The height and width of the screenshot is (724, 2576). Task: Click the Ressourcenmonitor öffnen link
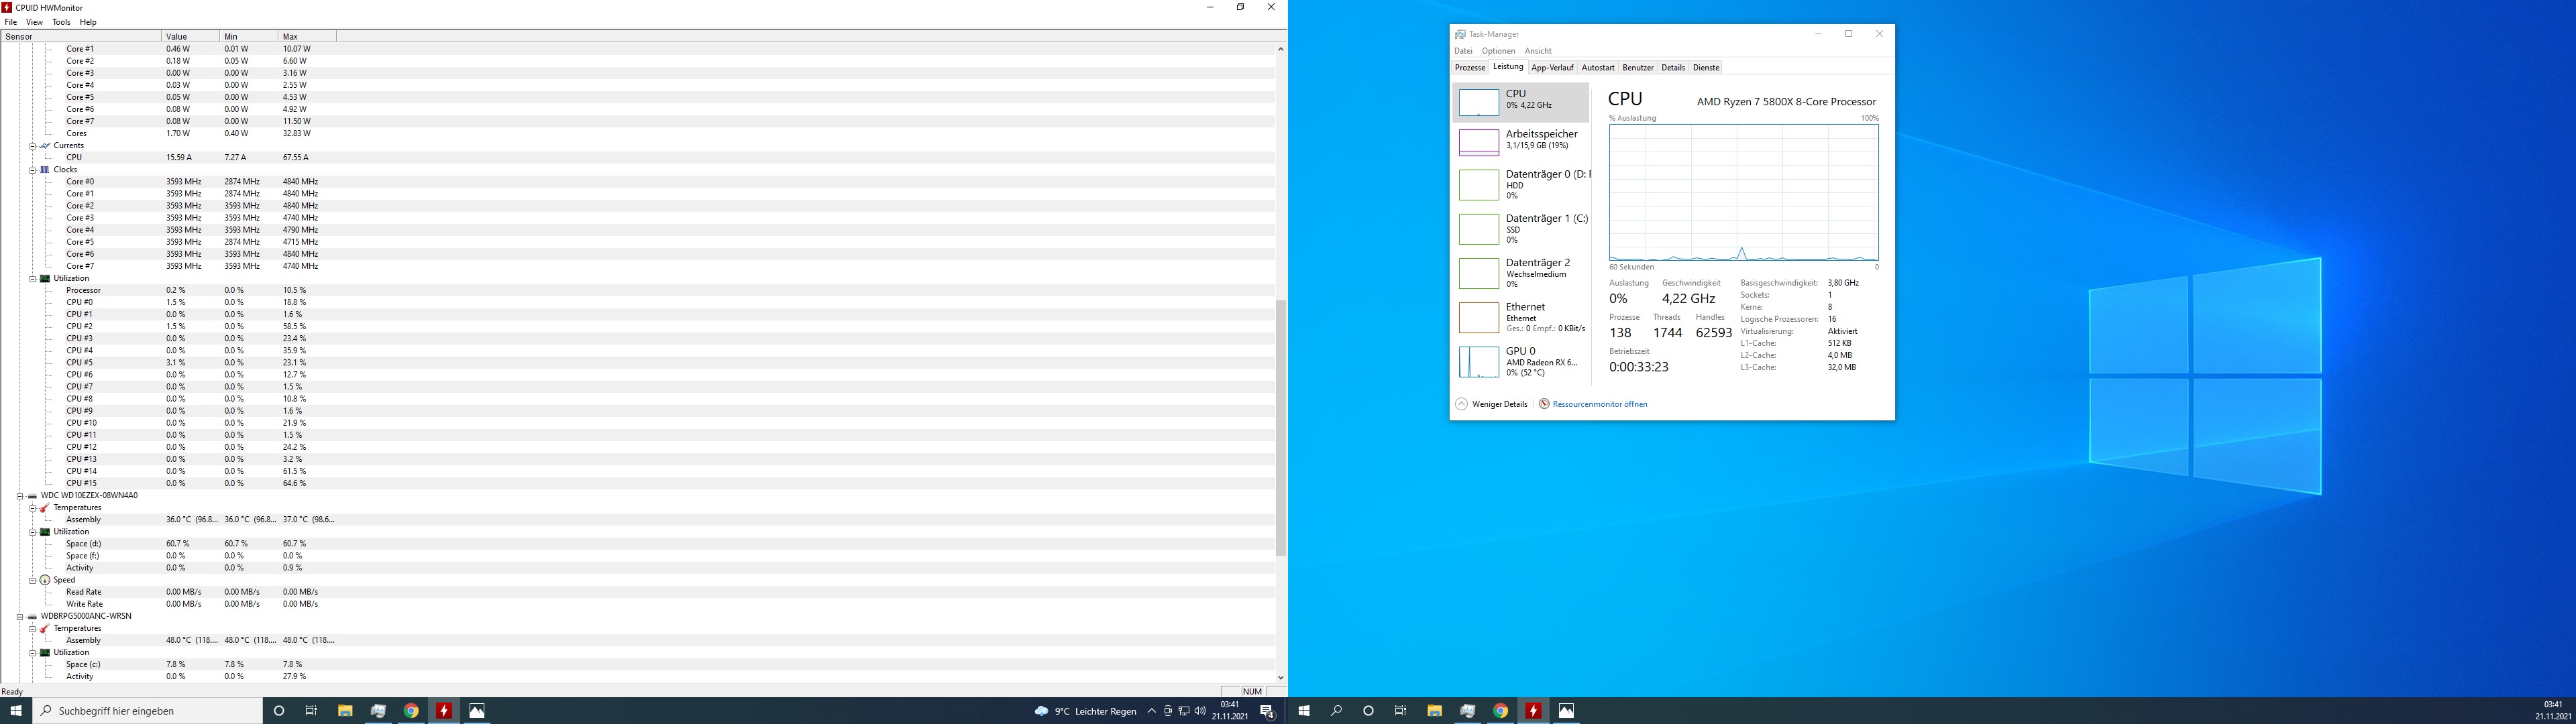coord(1599,404)
